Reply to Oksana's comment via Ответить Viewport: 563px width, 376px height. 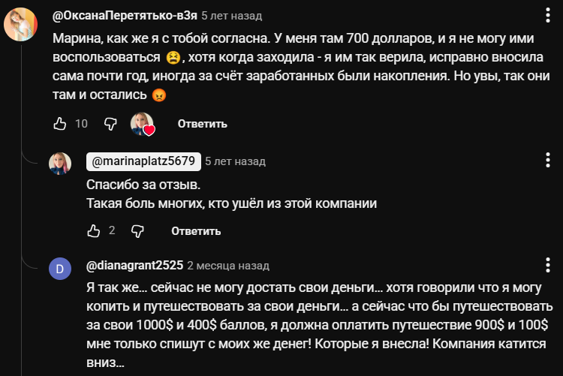202,124
